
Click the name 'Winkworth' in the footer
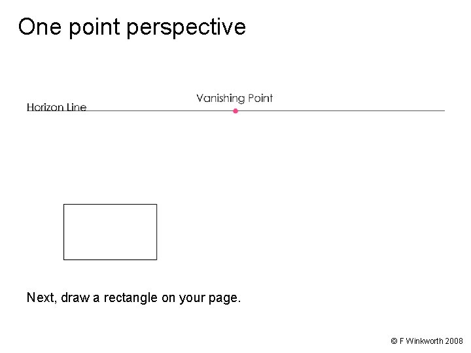pyautogui.click(x=425, y=341)
